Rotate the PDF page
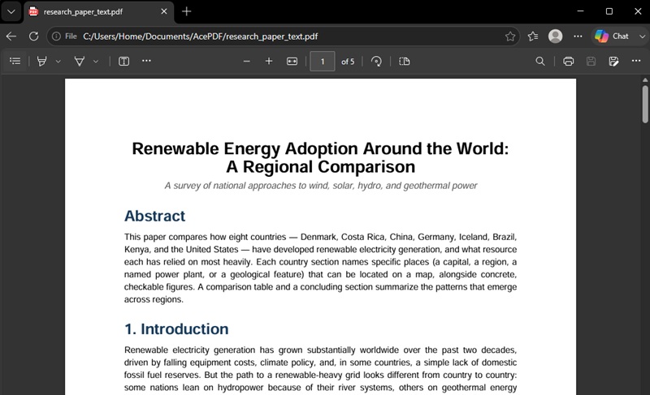 [376, 61]
